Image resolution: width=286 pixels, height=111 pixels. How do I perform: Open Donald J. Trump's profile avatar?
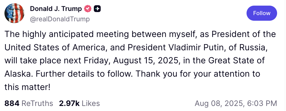click(x=15, y=13)
